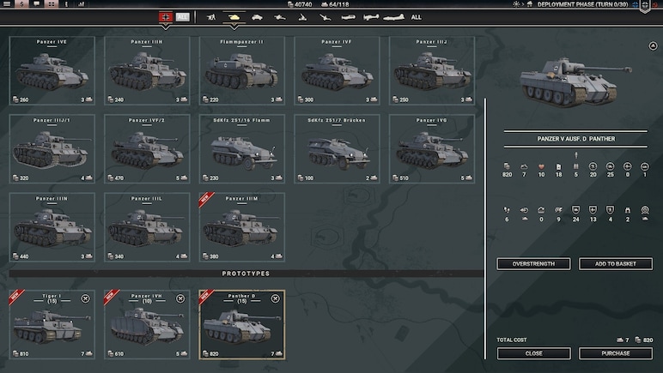The width and height of the screenshot is (663, 373).
Task: Click the ground defense shield showing 24
Action: [576, 210]
